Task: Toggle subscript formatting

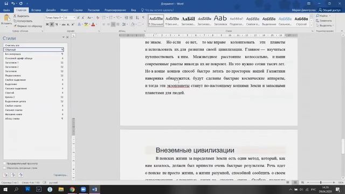Action: [68, 24]
